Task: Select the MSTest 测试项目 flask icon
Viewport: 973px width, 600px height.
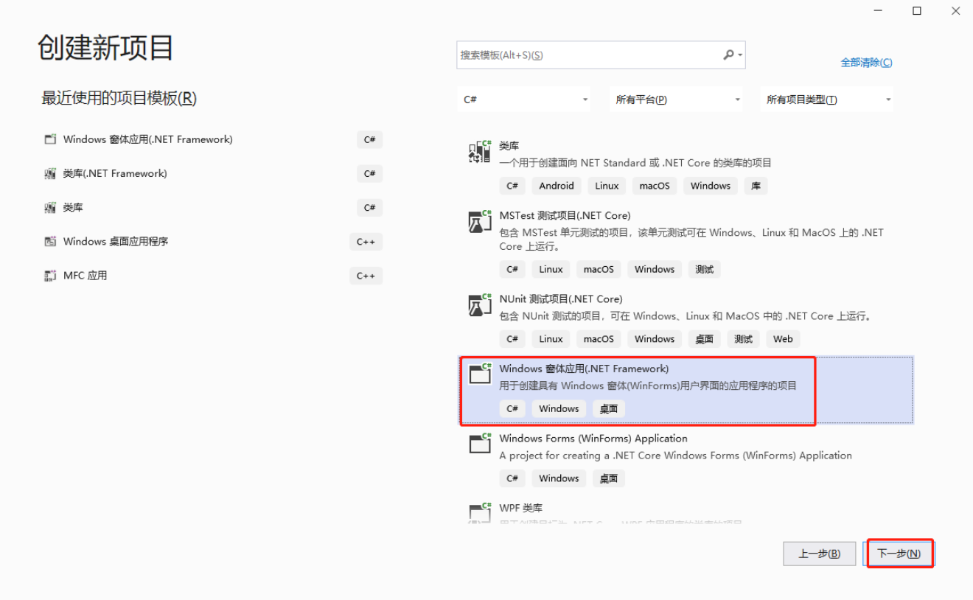Action: pyautogui.click(x=480, y=221)
